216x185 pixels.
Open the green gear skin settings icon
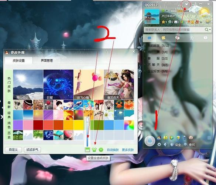(101, 149)
